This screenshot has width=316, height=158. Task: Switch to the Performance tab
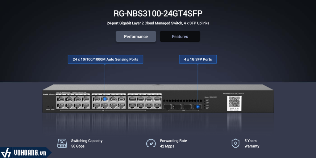coord(136,36)
